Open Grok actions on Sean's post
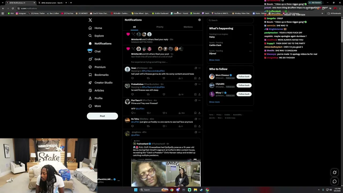 tap(196, 68)
